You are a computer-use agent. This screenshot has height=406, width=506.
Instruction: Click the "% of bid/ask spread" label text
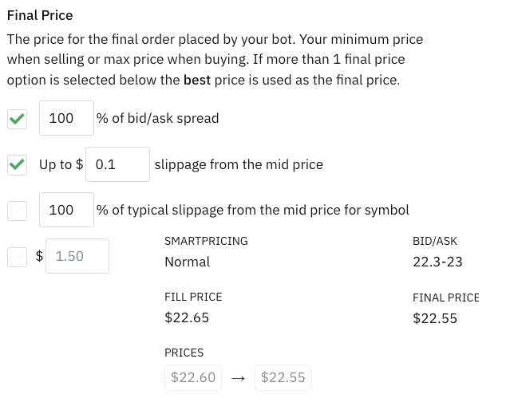pos(157,118)
